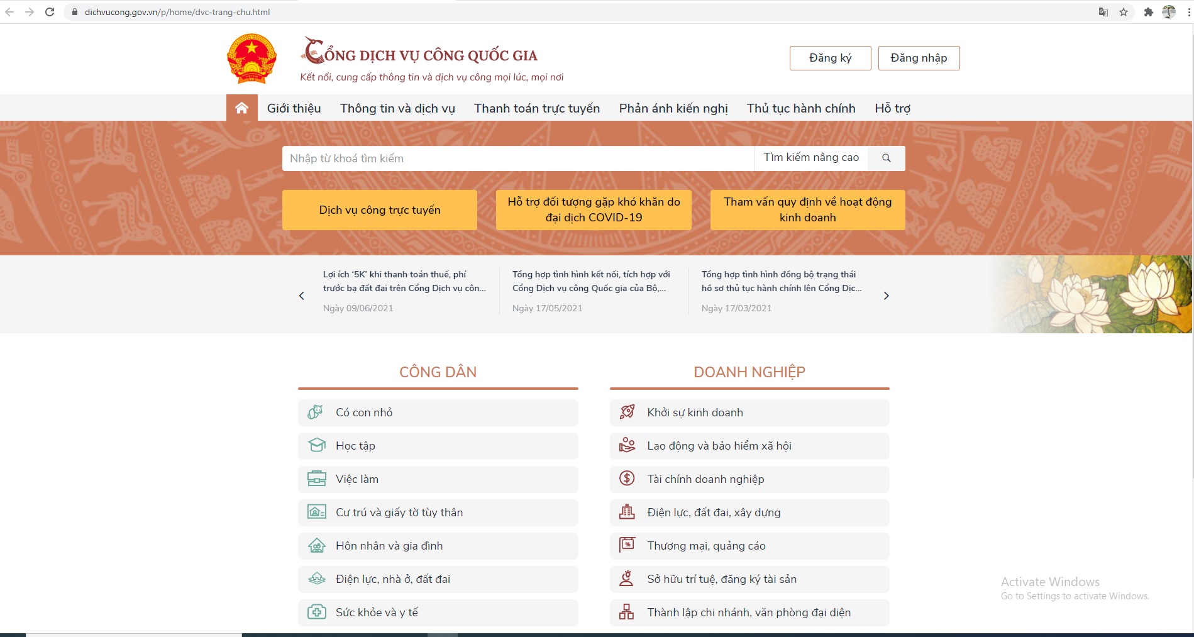Open Sức khỏe và y tế text
Image resolution: width=1194 pixels, height=637 pixels.
377,612
